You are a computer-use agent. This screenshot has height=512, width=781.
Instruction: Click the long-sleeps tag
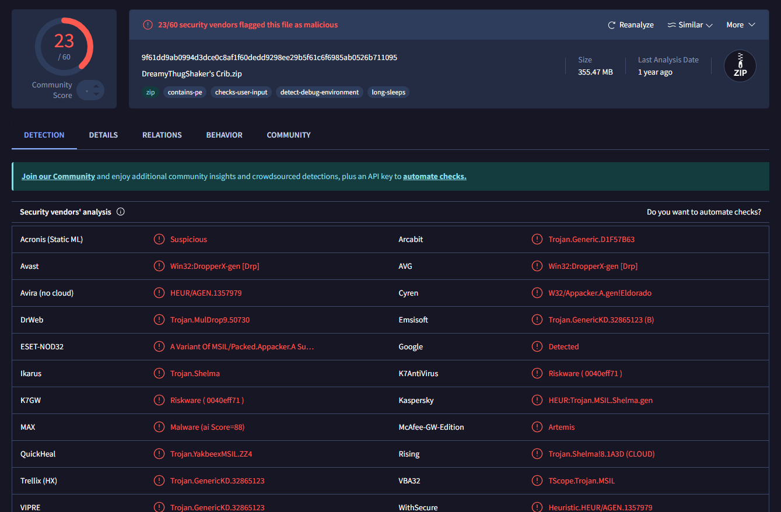[x=388, y=92]
